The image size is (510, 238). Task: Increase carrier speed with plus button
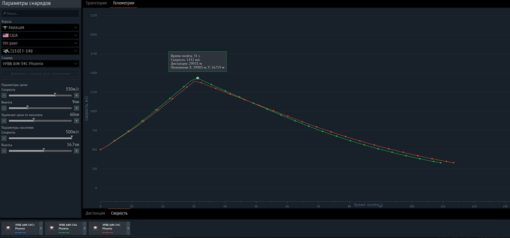pyautogui.click(x=76, y=138)
